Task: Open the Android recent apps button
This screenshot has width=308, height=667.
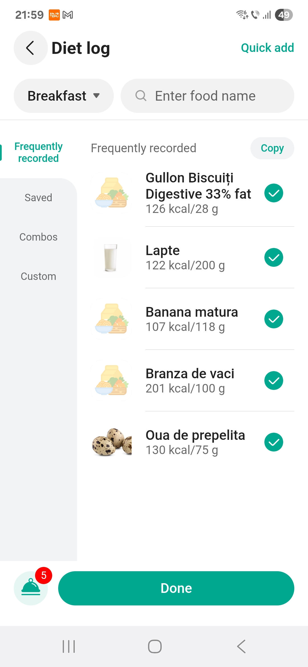Action: [69, 646]
